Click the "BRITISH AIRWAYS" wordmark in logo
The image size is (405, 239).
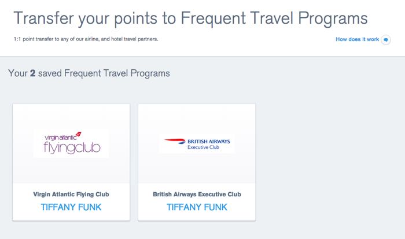point(209,141)
